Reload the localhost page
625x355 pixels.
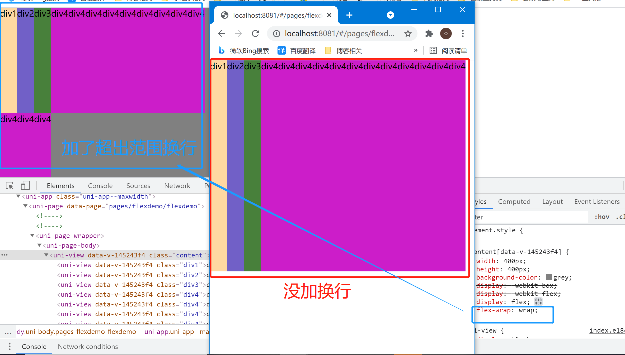(x=255, y=33)
